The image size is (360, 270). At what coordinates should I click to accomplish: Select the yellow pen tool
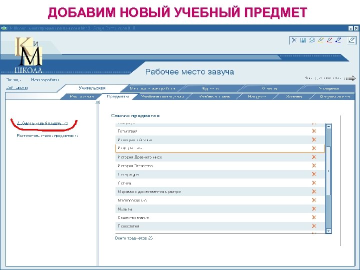[x=320, y=40]
